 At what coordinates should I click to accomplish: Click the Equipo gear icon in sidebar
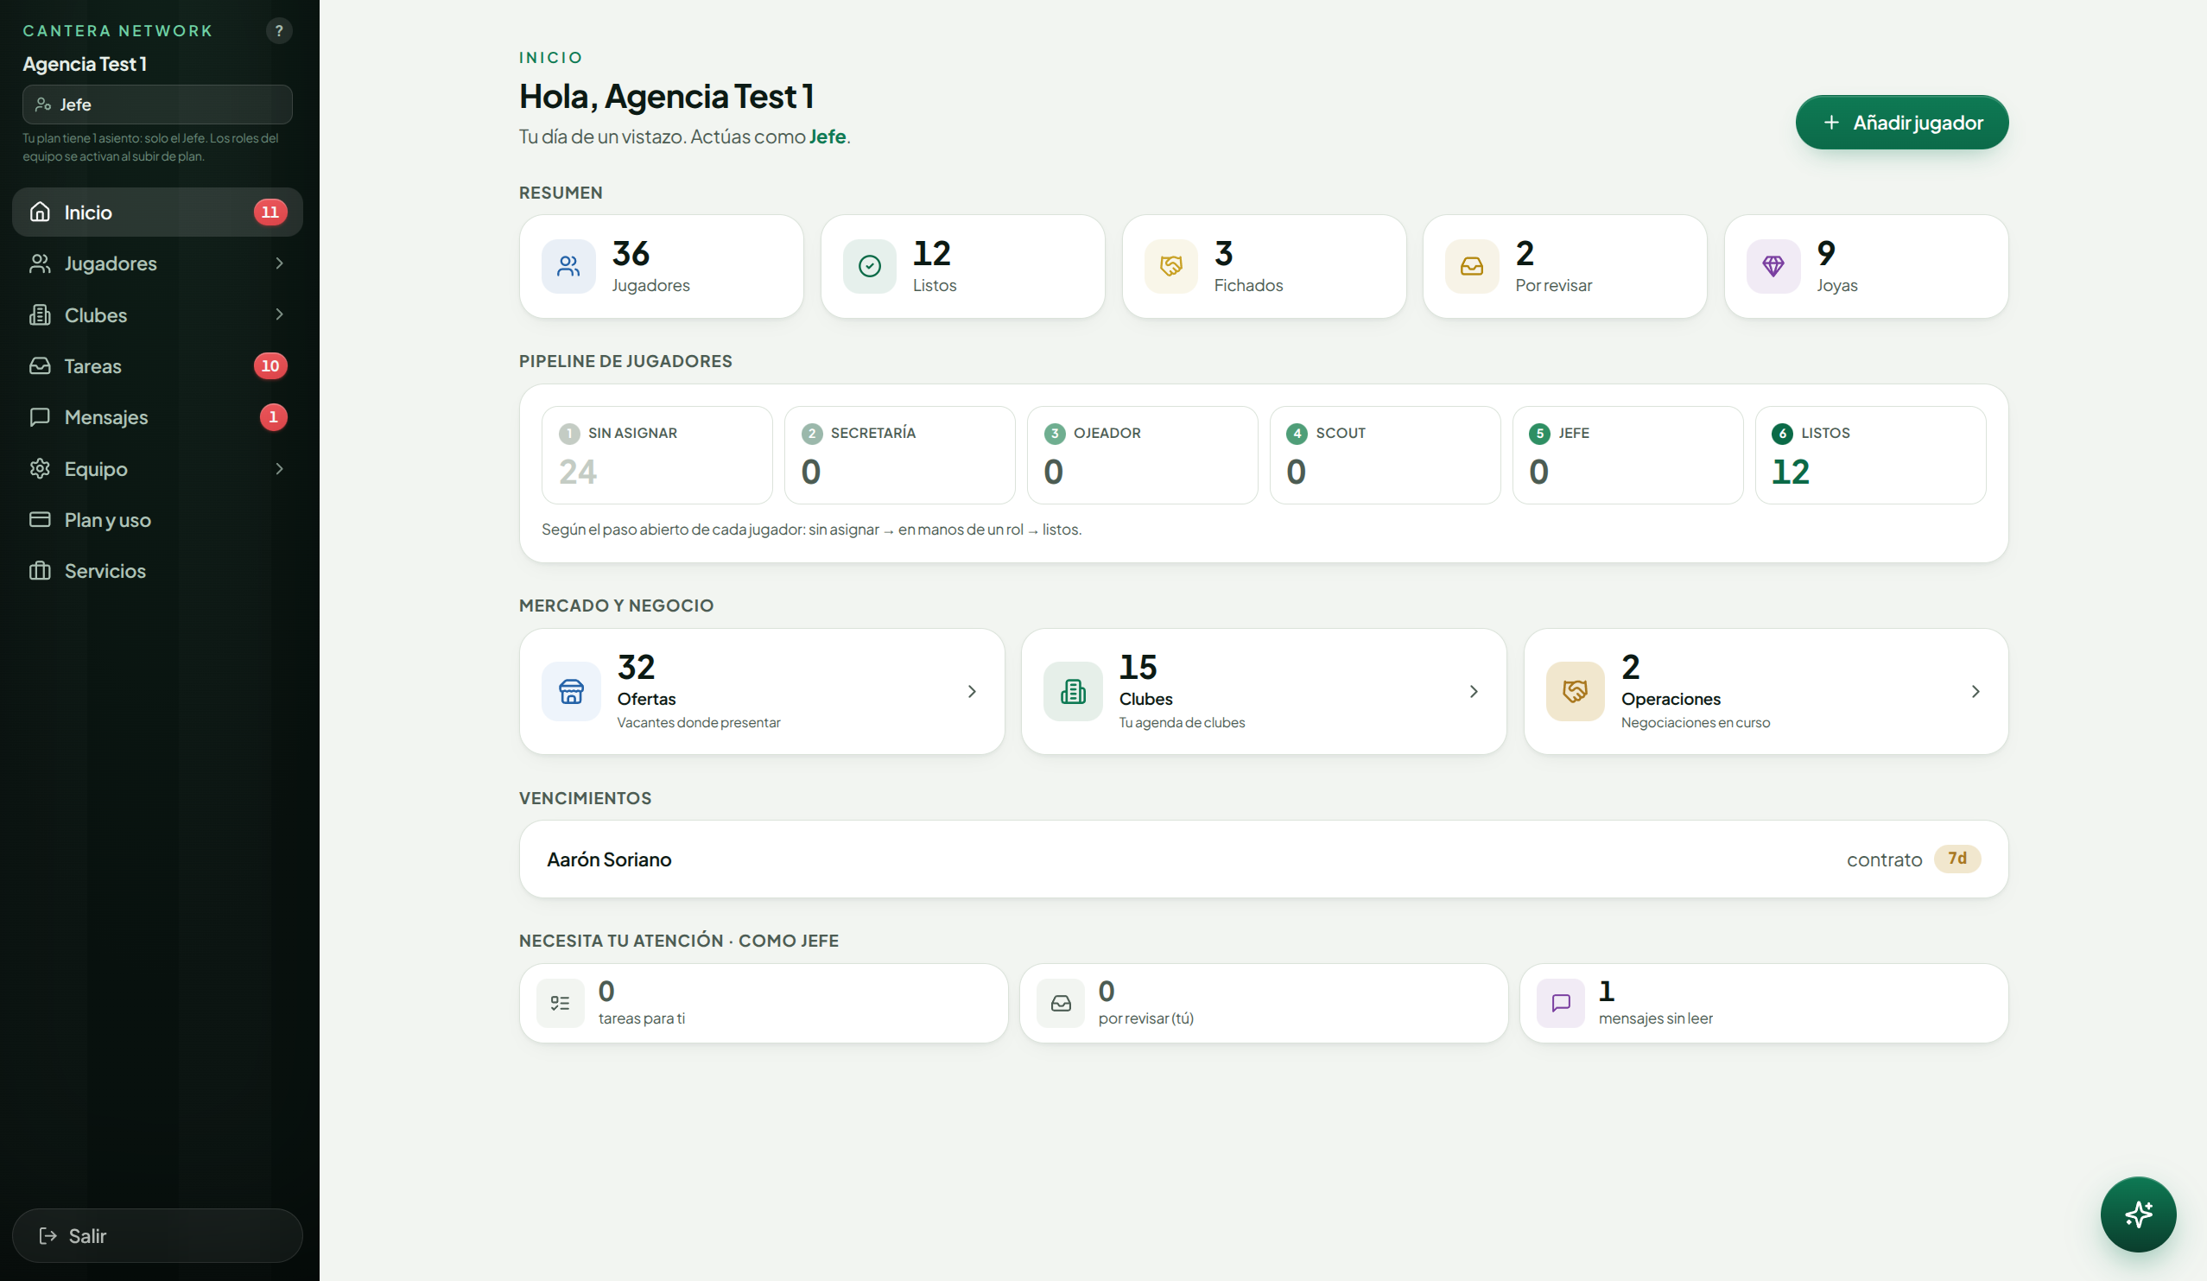(x=41, y=468)
